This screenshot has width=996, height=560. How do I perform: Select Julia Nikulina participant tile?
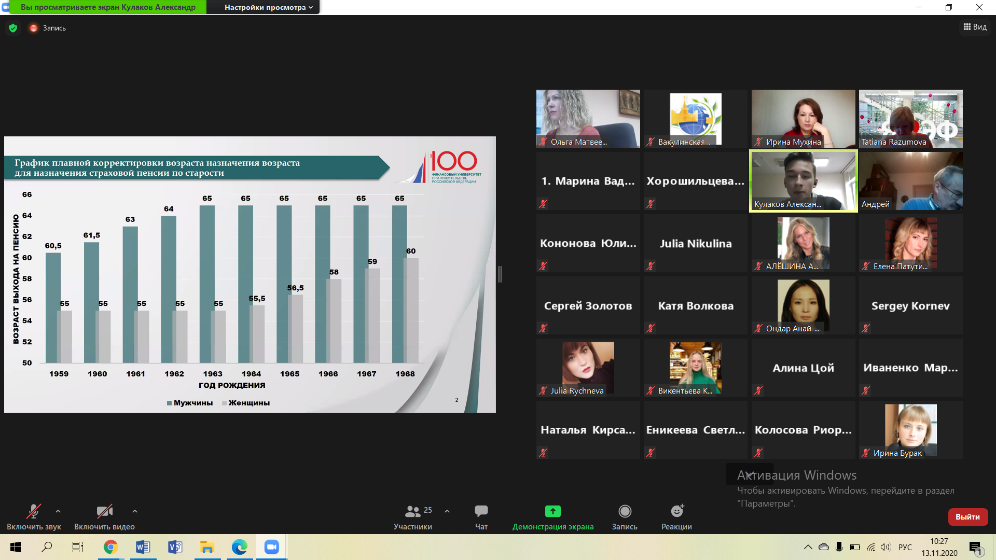pyautogui.click(x=696, y=243)
